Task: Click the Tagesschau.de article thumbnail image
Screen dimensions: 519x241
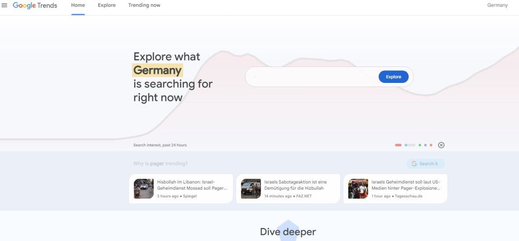Action: coord(358,189)
